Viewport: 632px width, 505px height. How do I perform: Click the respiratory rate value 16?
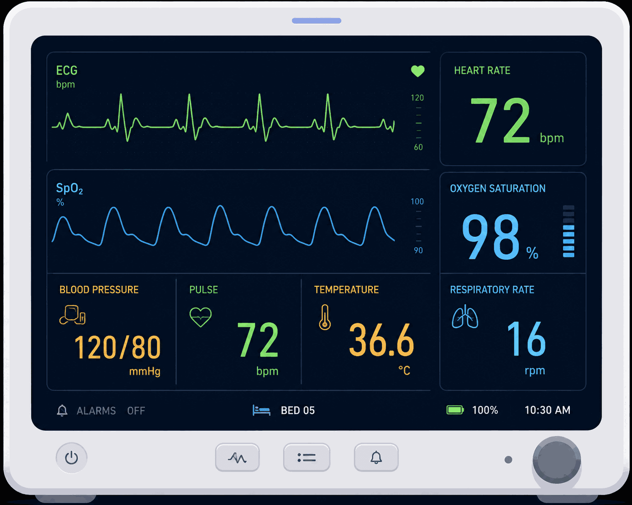pos(526,338)
